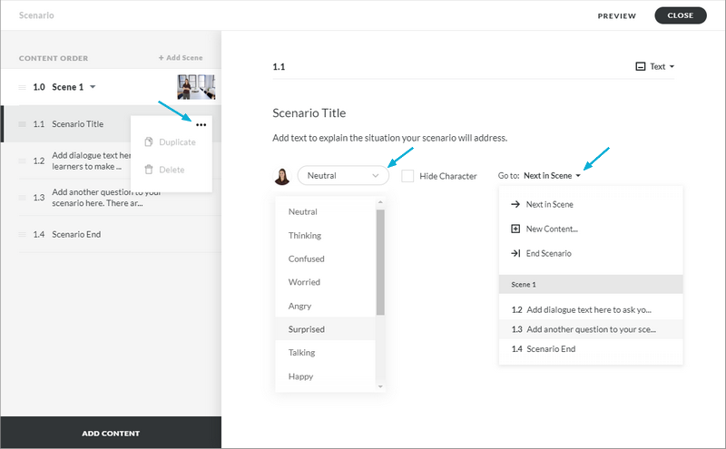Viewport: 726px width, 449px height.
Task: Choose Surprised expression from list
Action: pos(326,329)
